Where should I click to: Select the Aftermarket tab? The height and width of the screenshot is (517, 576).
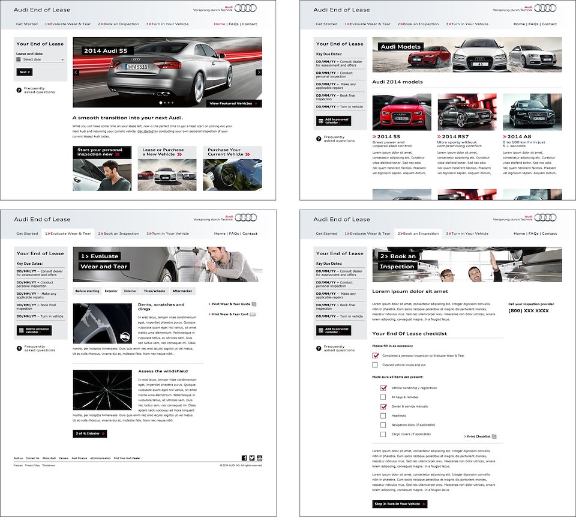(x=182, y=291)
